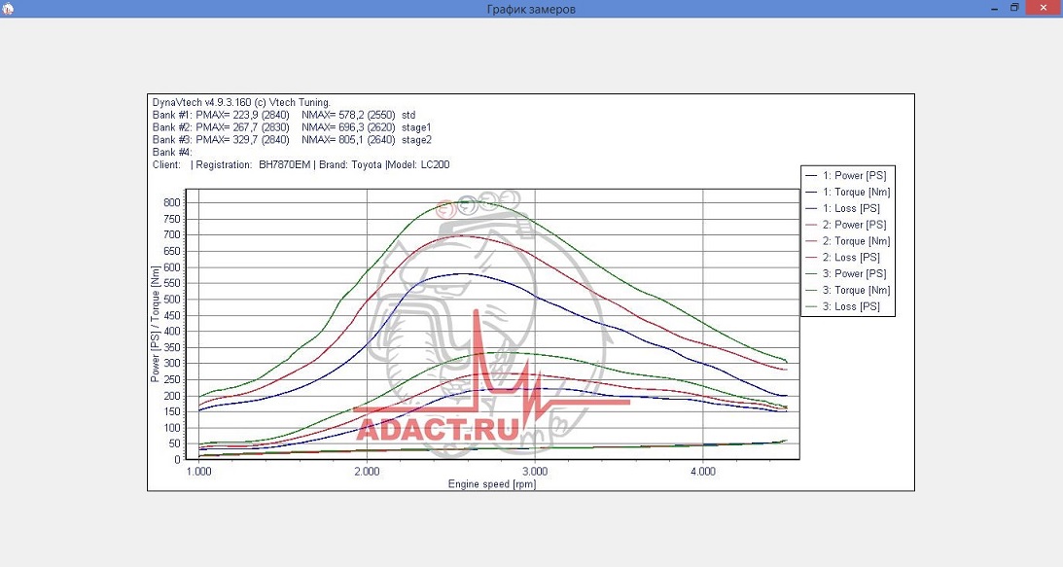Minimize the График замеров window
The width and height of the screenshot is (1063, 567).
tap(993, 7)
